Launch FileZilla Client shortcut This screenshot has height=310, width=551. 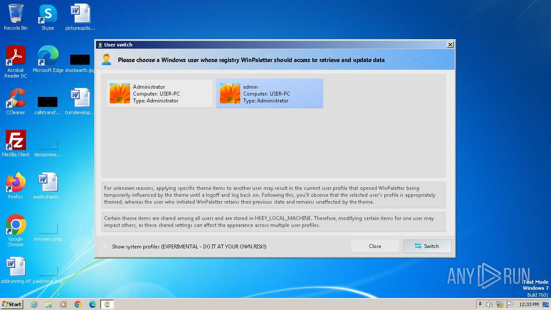point(15,144)
